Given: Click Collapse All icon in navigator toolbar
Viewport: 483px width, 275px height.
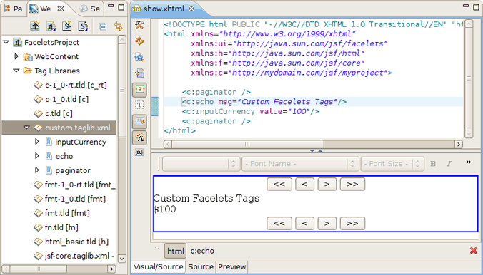Looking at the screenshot, I should pos(103,26).
